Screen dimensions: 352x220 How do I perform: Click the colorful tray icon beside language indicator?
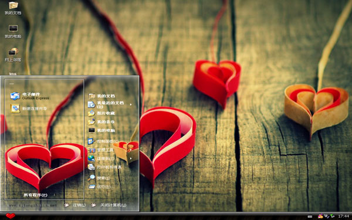click(320, 216)
